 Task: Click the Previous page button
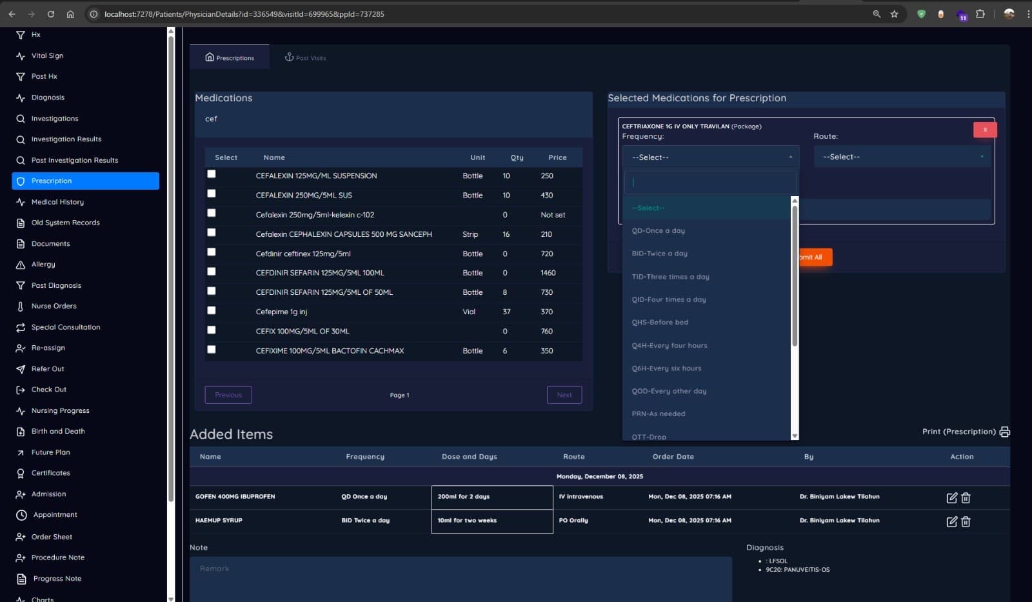(228, 395)
